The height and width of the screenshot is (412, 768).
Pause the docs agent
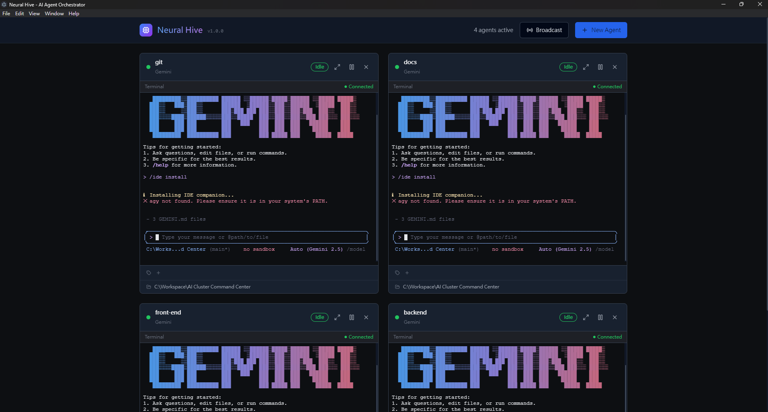(x=600, y=67)
